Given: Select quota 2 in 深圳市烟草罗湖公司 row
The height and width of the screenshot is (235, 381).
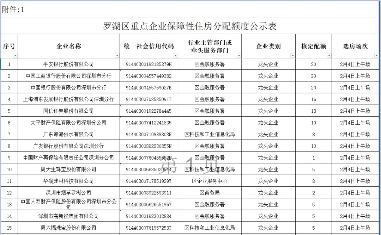Looking at the screenshot, I should (314, 193).
